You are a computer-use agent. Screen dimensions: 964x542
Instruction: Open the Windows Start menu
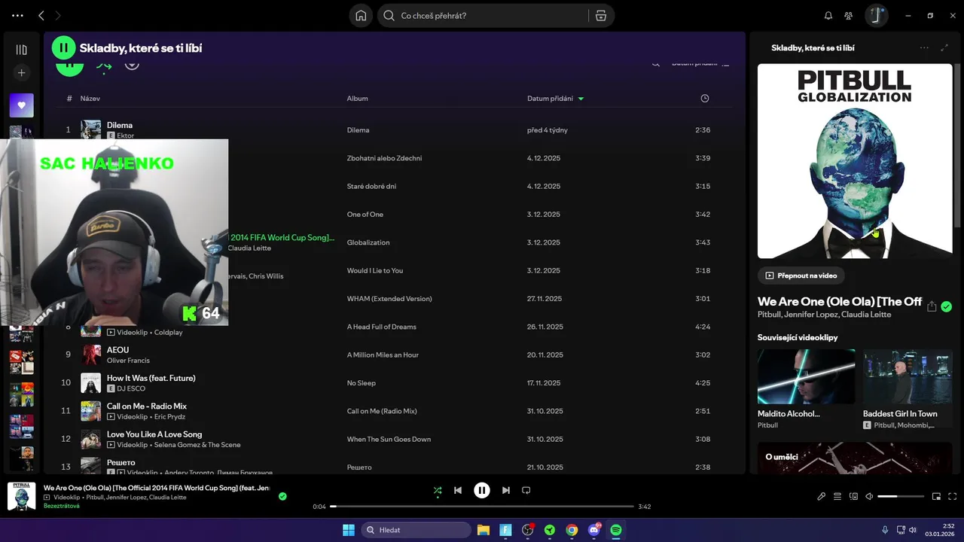tap(349, 530)
